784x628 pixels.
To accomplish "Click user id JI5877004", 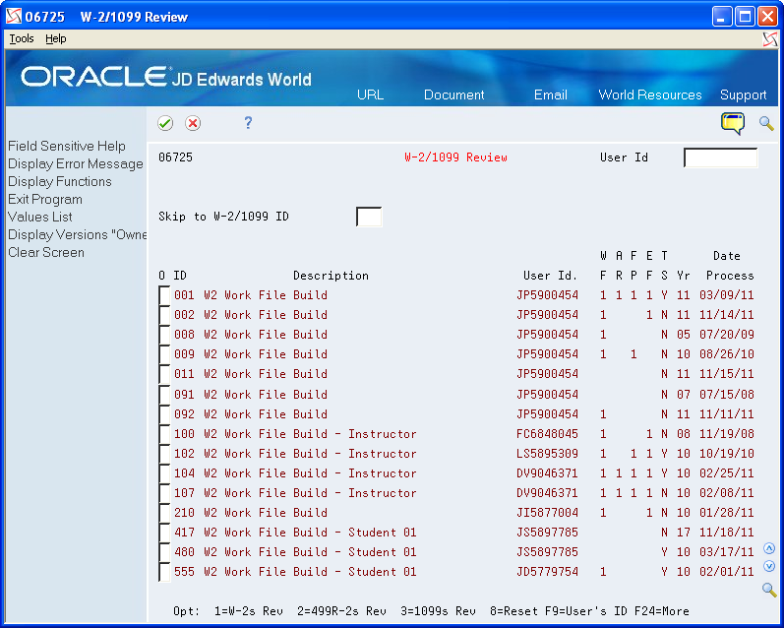I will click(548, 513).
